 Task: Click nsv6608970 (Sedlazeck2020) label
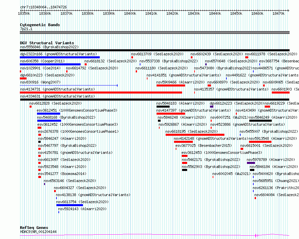[x=233, y=82]
